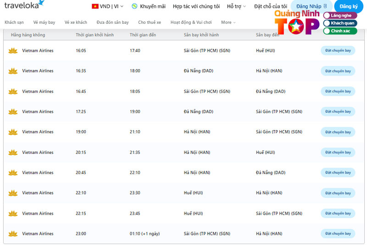This screenshot has height=245, width=367.
Task: Click Vietnam Airlines lotus icon for 23:00 flight
Action: coord(13,234)
